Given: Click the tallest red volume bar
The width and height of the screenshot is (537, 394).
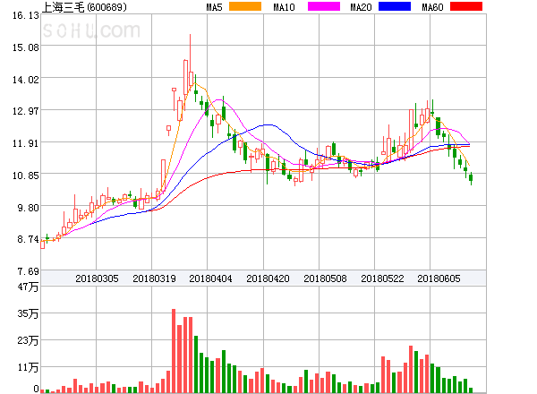Looking at the screenshot, I should click(174, 351).
